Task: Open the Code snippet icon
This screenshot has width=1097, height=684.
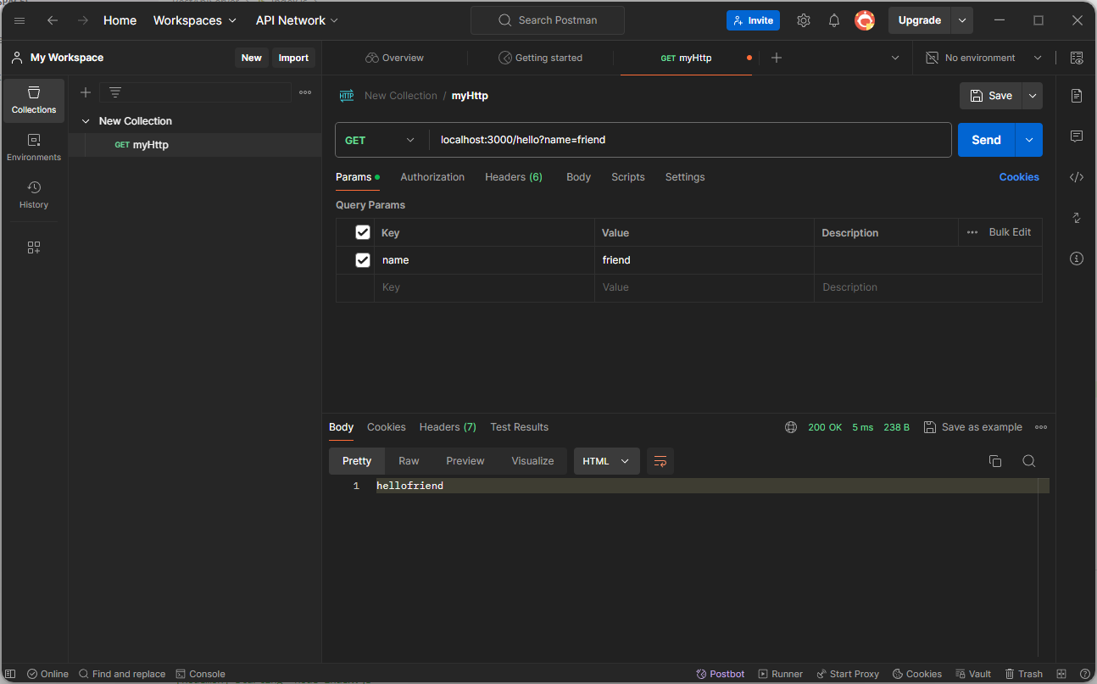Action: (x=1077, y=177)
